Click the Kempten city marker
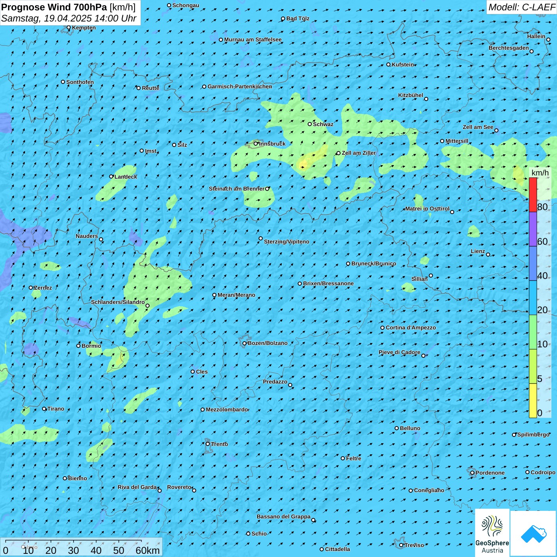557x557 pixels. click(68, 27)
